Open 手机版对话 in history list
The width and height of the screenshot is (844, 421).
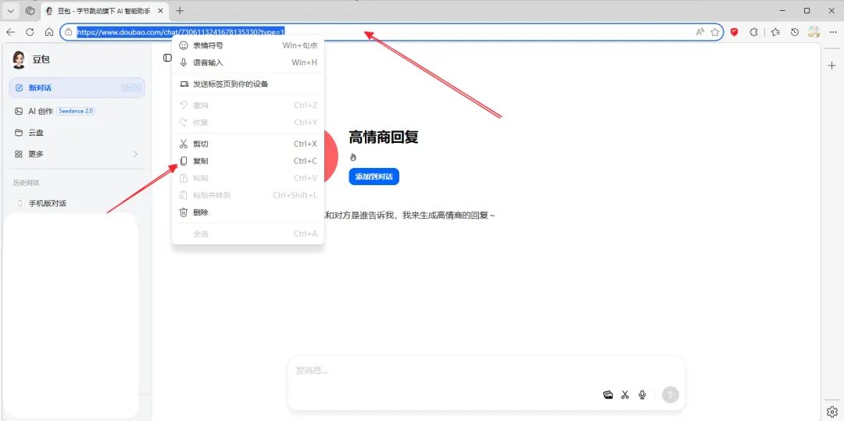[x=77, y=203]
